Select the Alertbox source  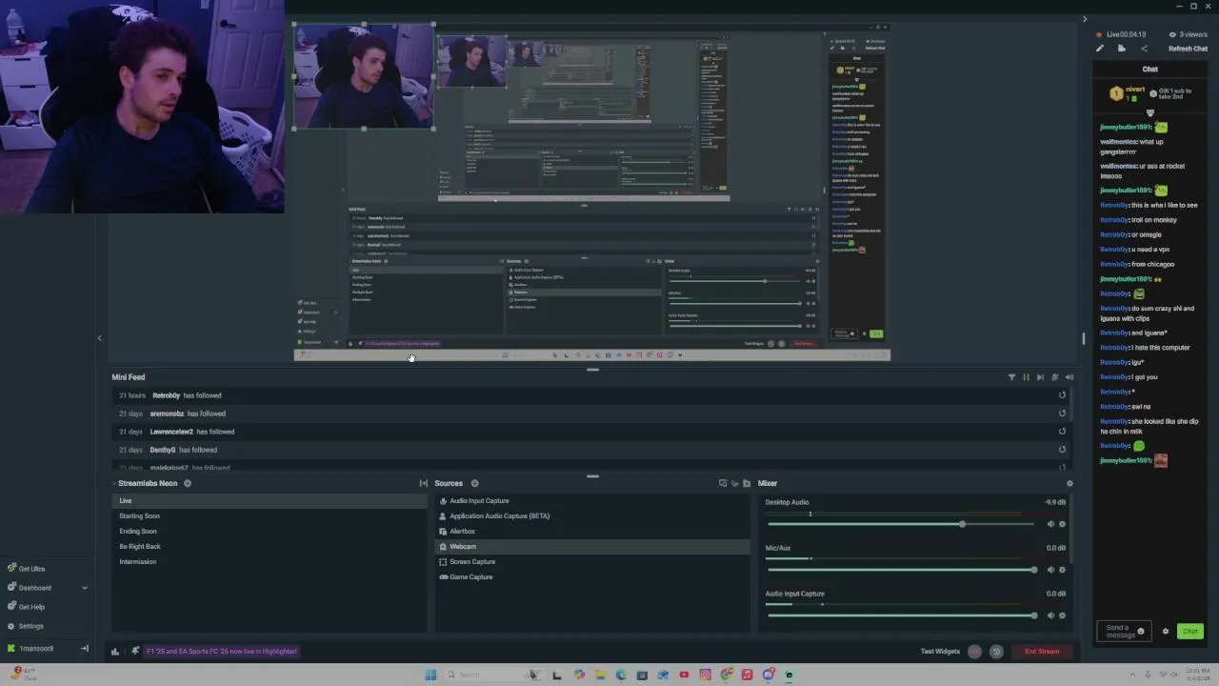592,532
